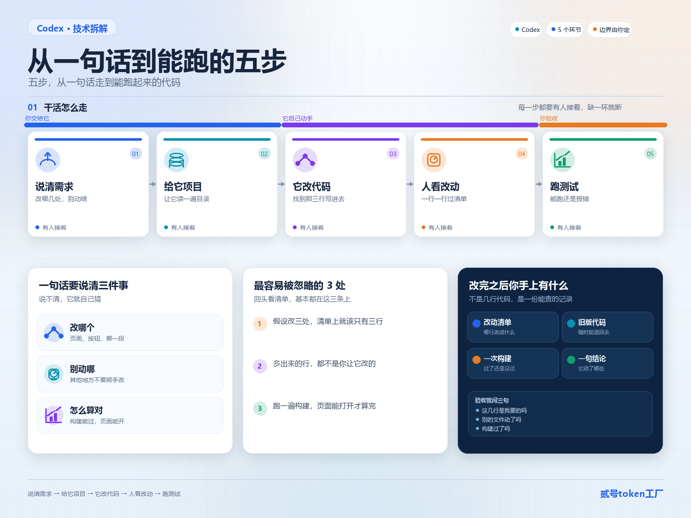This screenshot has height=518, width=691.
Task: Click the purple node icon in 它改代码 card
Action: coord(305,160)
